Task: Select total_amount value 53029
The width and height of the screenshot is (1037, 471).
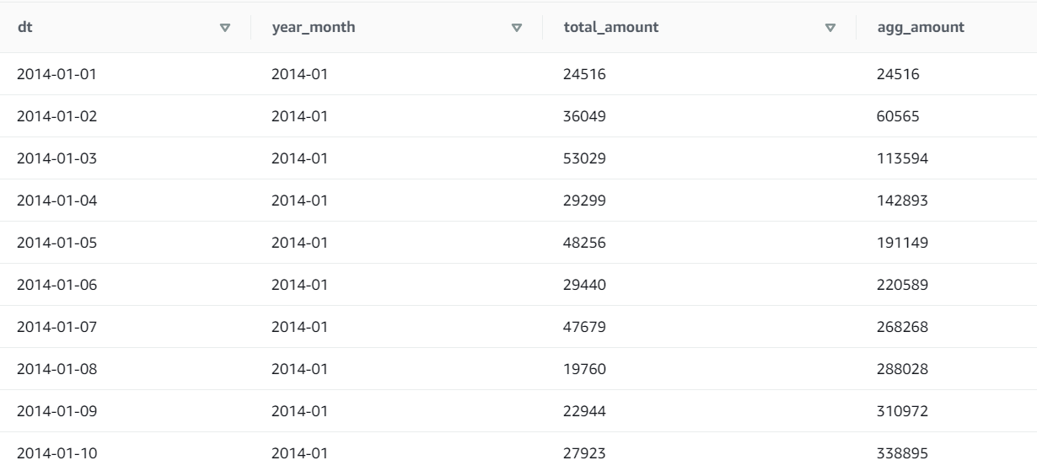Action: [x=584, y=158]
